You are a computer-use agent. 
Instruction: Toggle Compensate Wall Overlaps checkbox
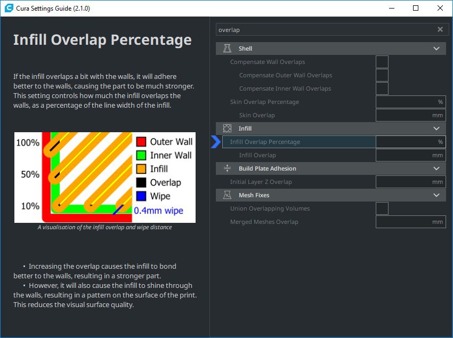[382, 62]
